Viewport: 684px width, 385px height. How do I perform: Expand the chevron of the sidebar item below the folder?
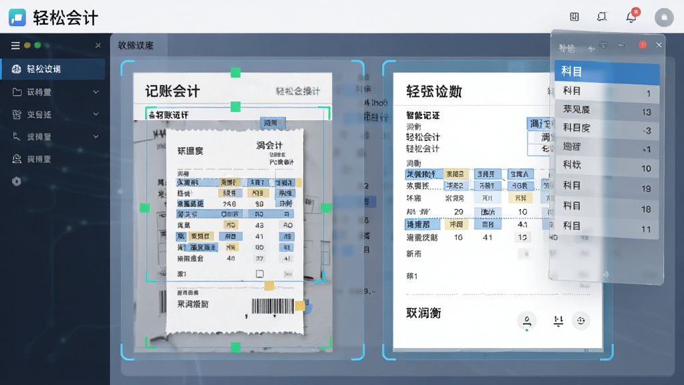click(96, 114)
